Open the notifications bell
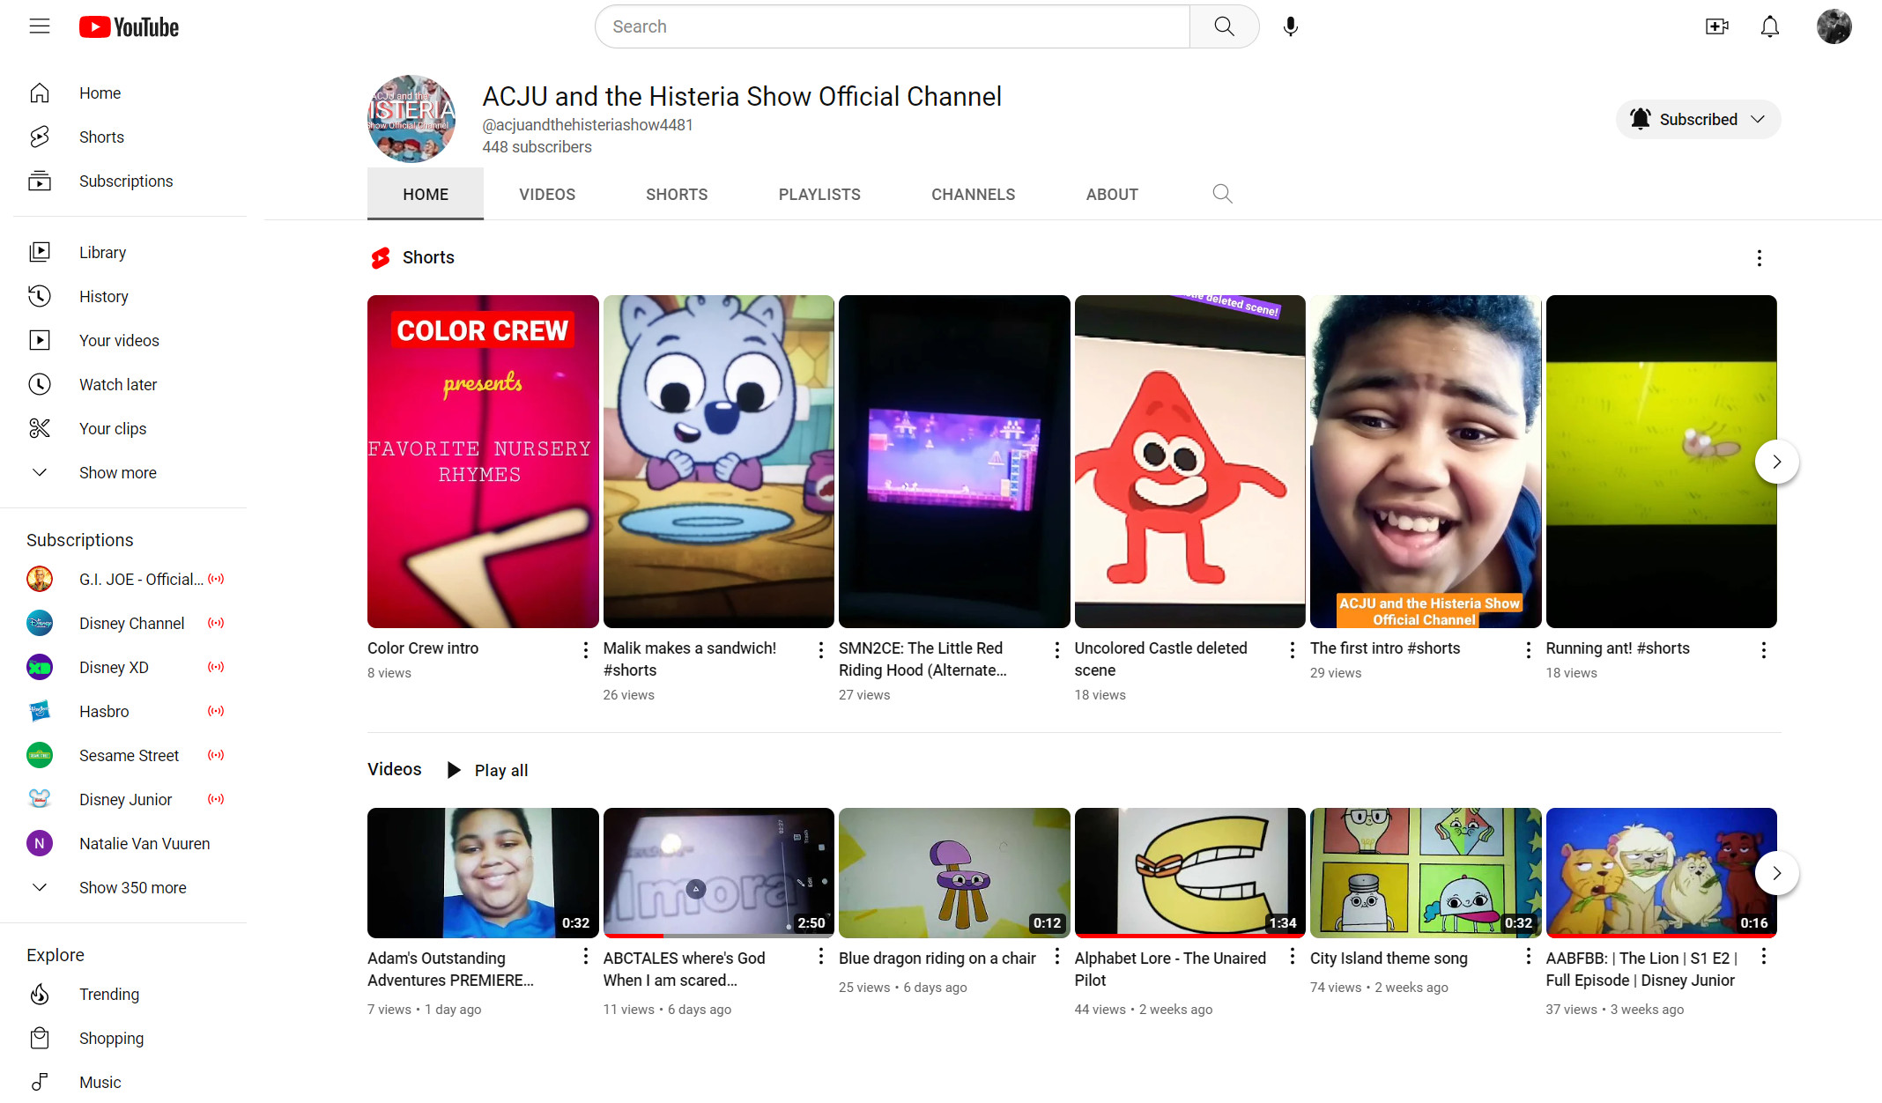 [1769, 26]
